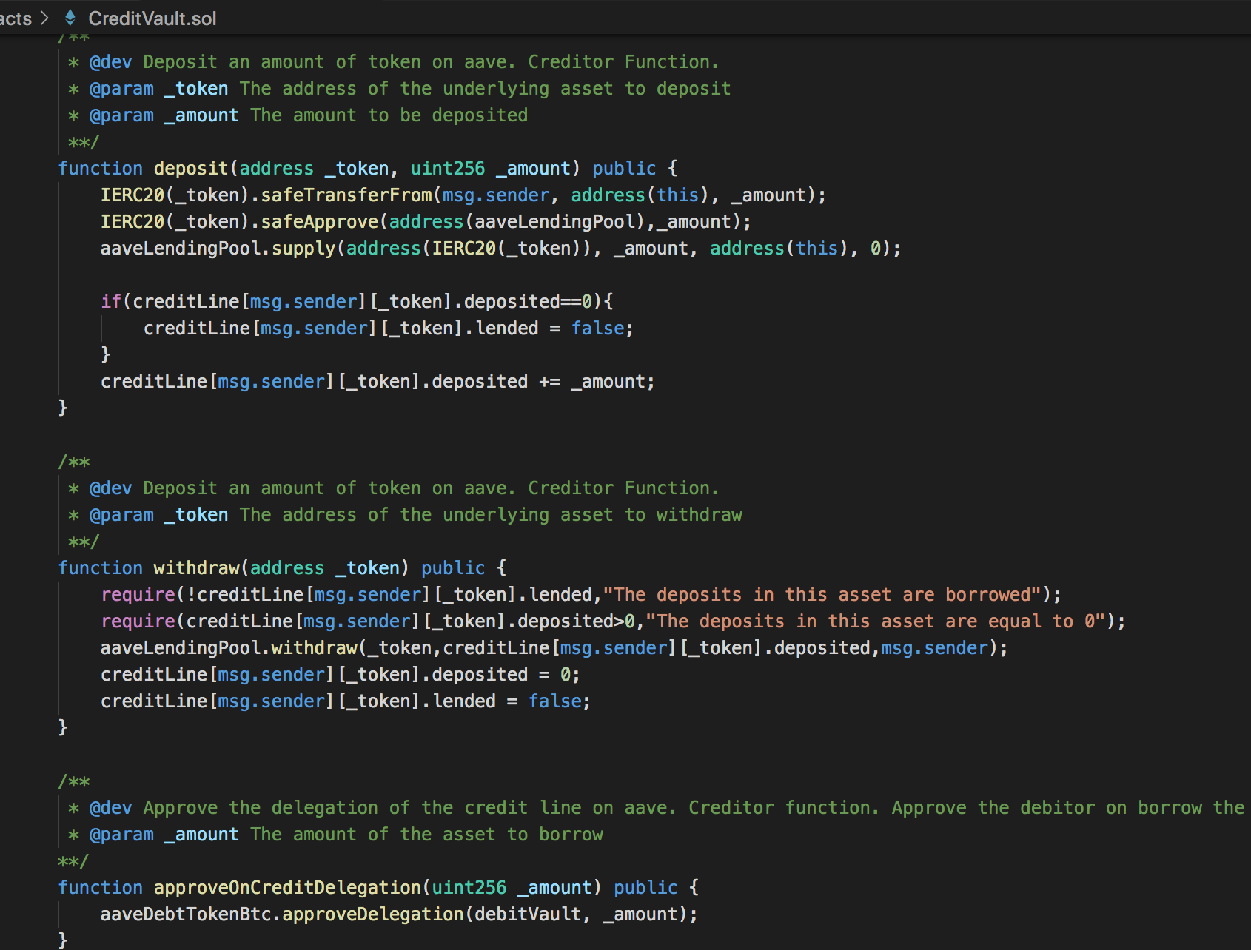Click the approveDelegation(debitVault, _amount) call

click(x=490, y=914)
